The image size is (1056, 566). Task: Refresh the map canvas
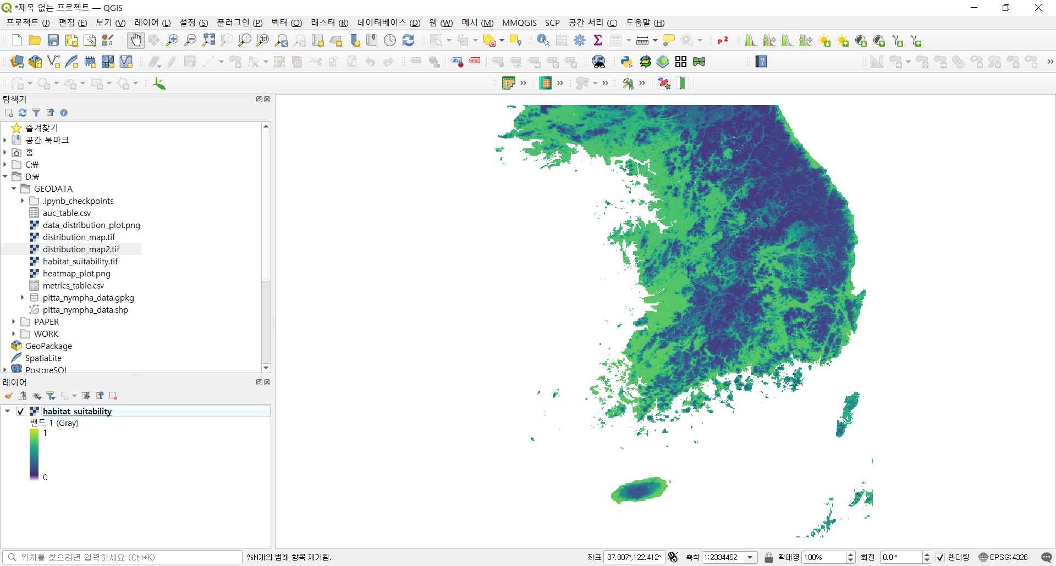[408, 40]
